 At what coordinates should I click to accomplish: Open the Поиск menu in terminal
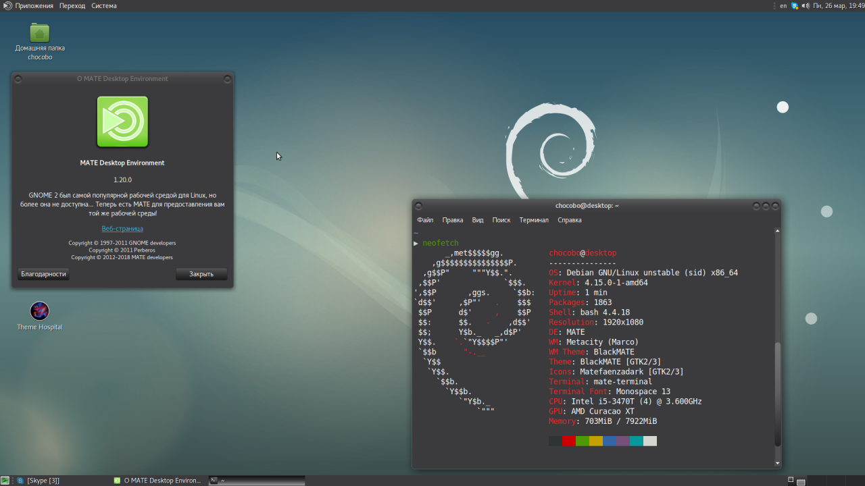click(x=501, y=220)
